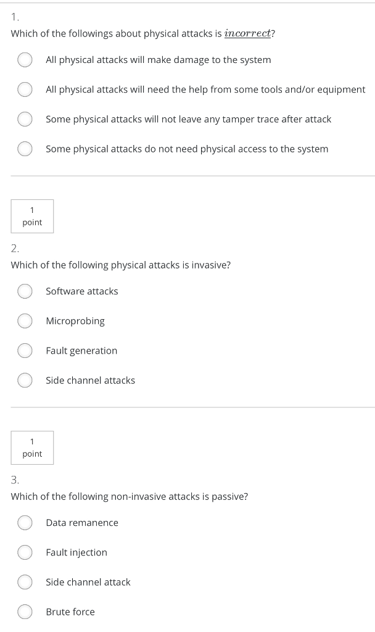Select 'All physical attacks will make damage' option
The image size is (375, 632).
[x=25, y=60]
